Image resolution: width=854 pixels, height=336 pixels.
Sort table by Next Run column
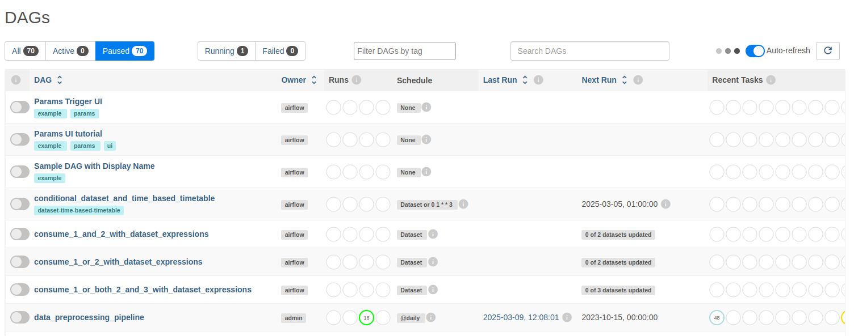[x=625, y=80]
